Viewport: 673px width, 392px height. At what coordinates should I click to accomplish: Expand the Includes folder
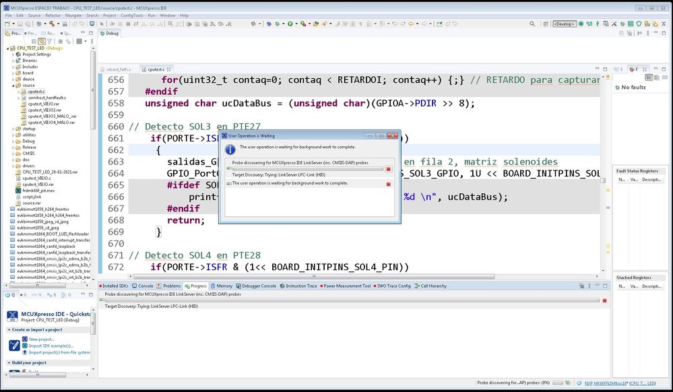tap(13, 67)
